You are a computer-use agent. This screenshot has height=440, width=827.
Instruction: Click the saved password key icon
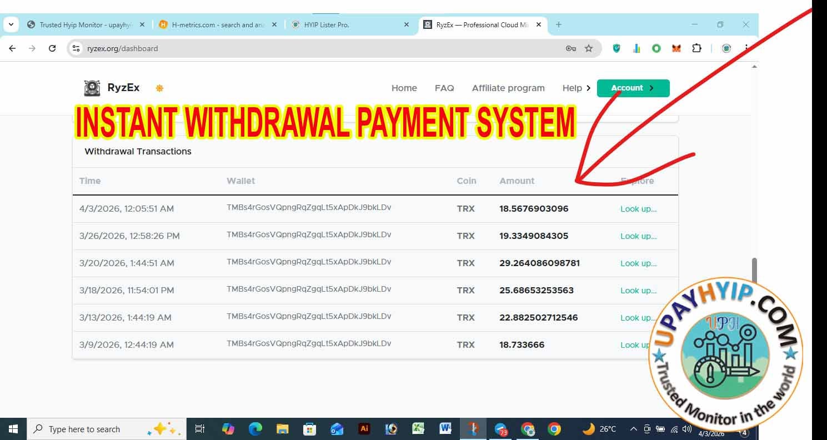point(570,48)
